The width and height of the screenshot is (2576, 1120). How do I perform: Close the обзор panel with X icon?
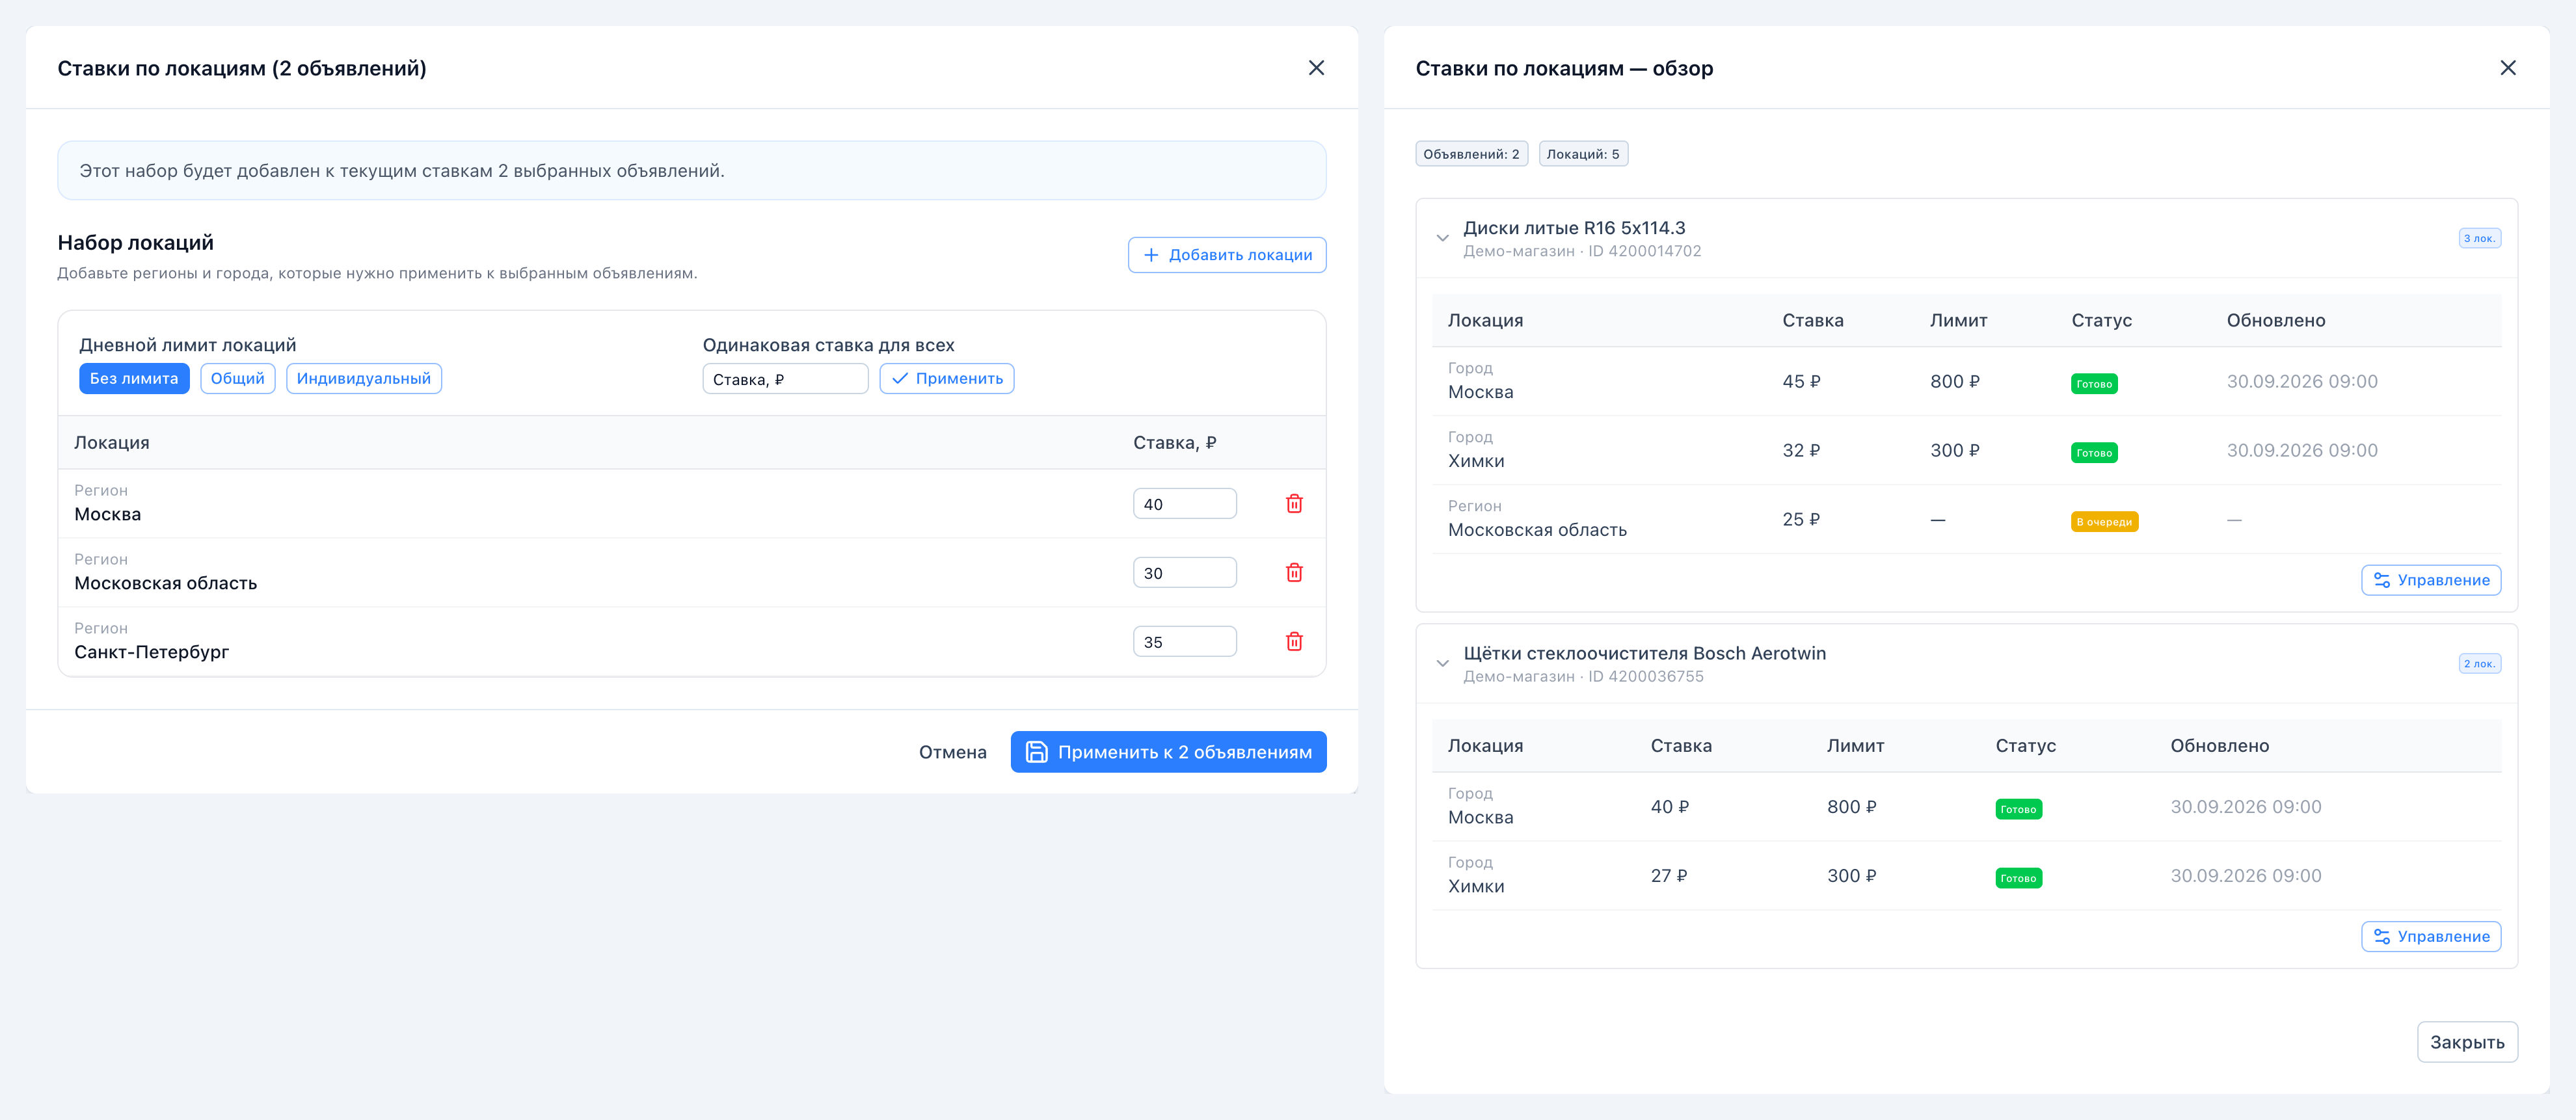click(x=2507, y=68)
